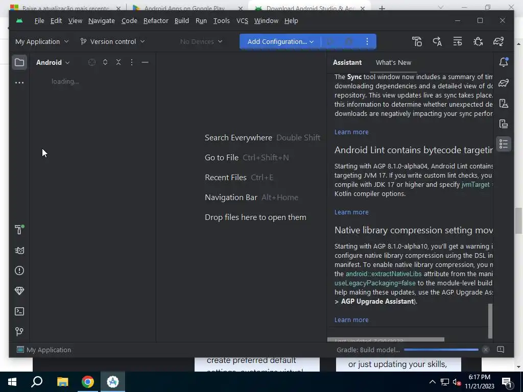Screen dimensions: 523x392
Task: Open the Terminal tool window
Action: click(19, 311)
